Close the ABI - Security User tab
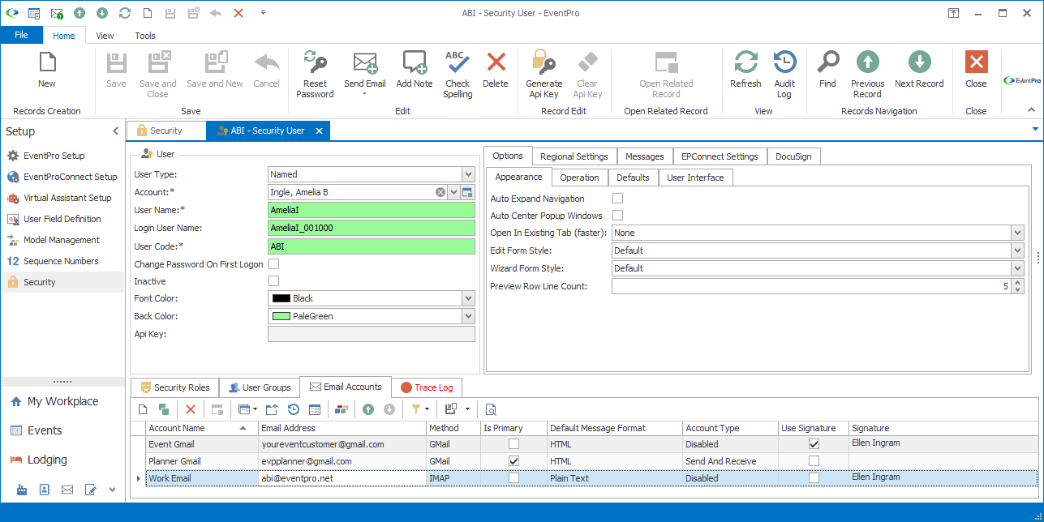Screen dimensions: 1044x522 pos(319,130)
